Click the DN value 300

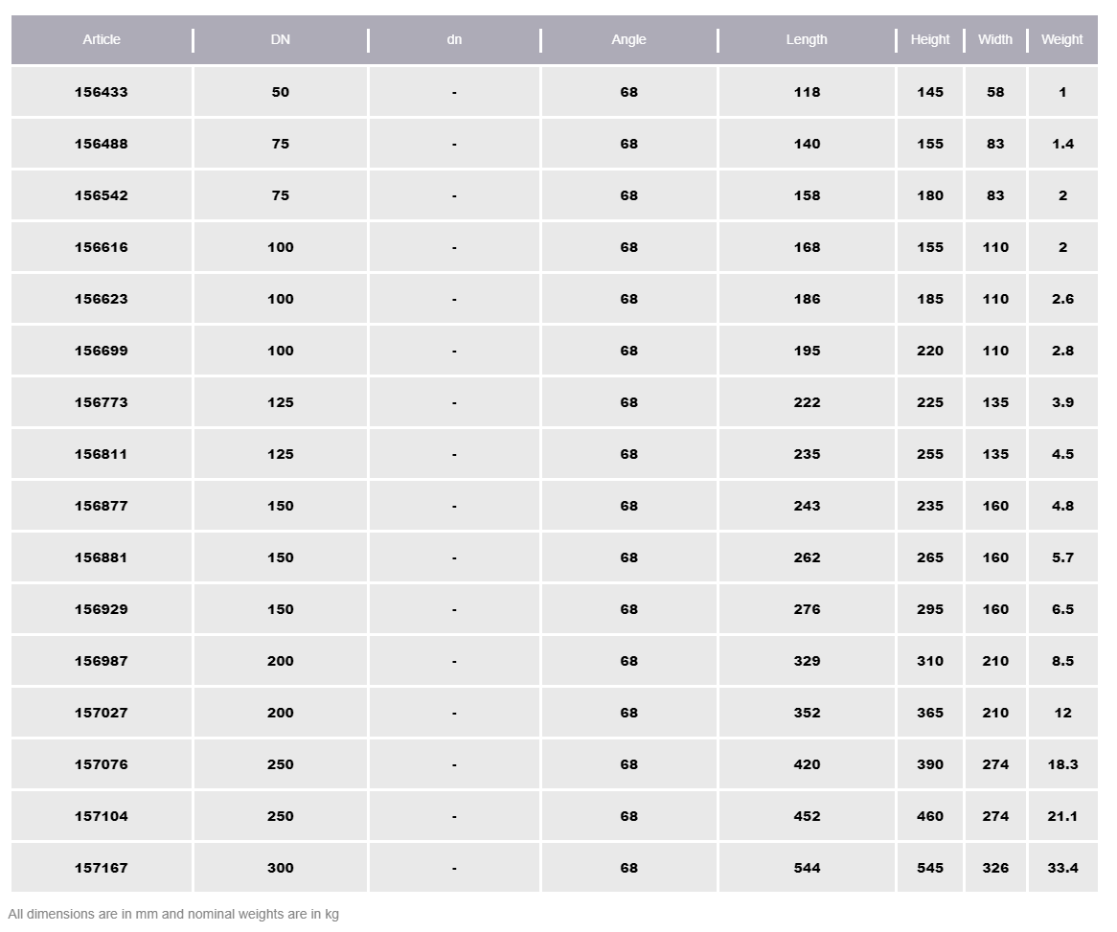pyautogui.click(x=280, y=869)
